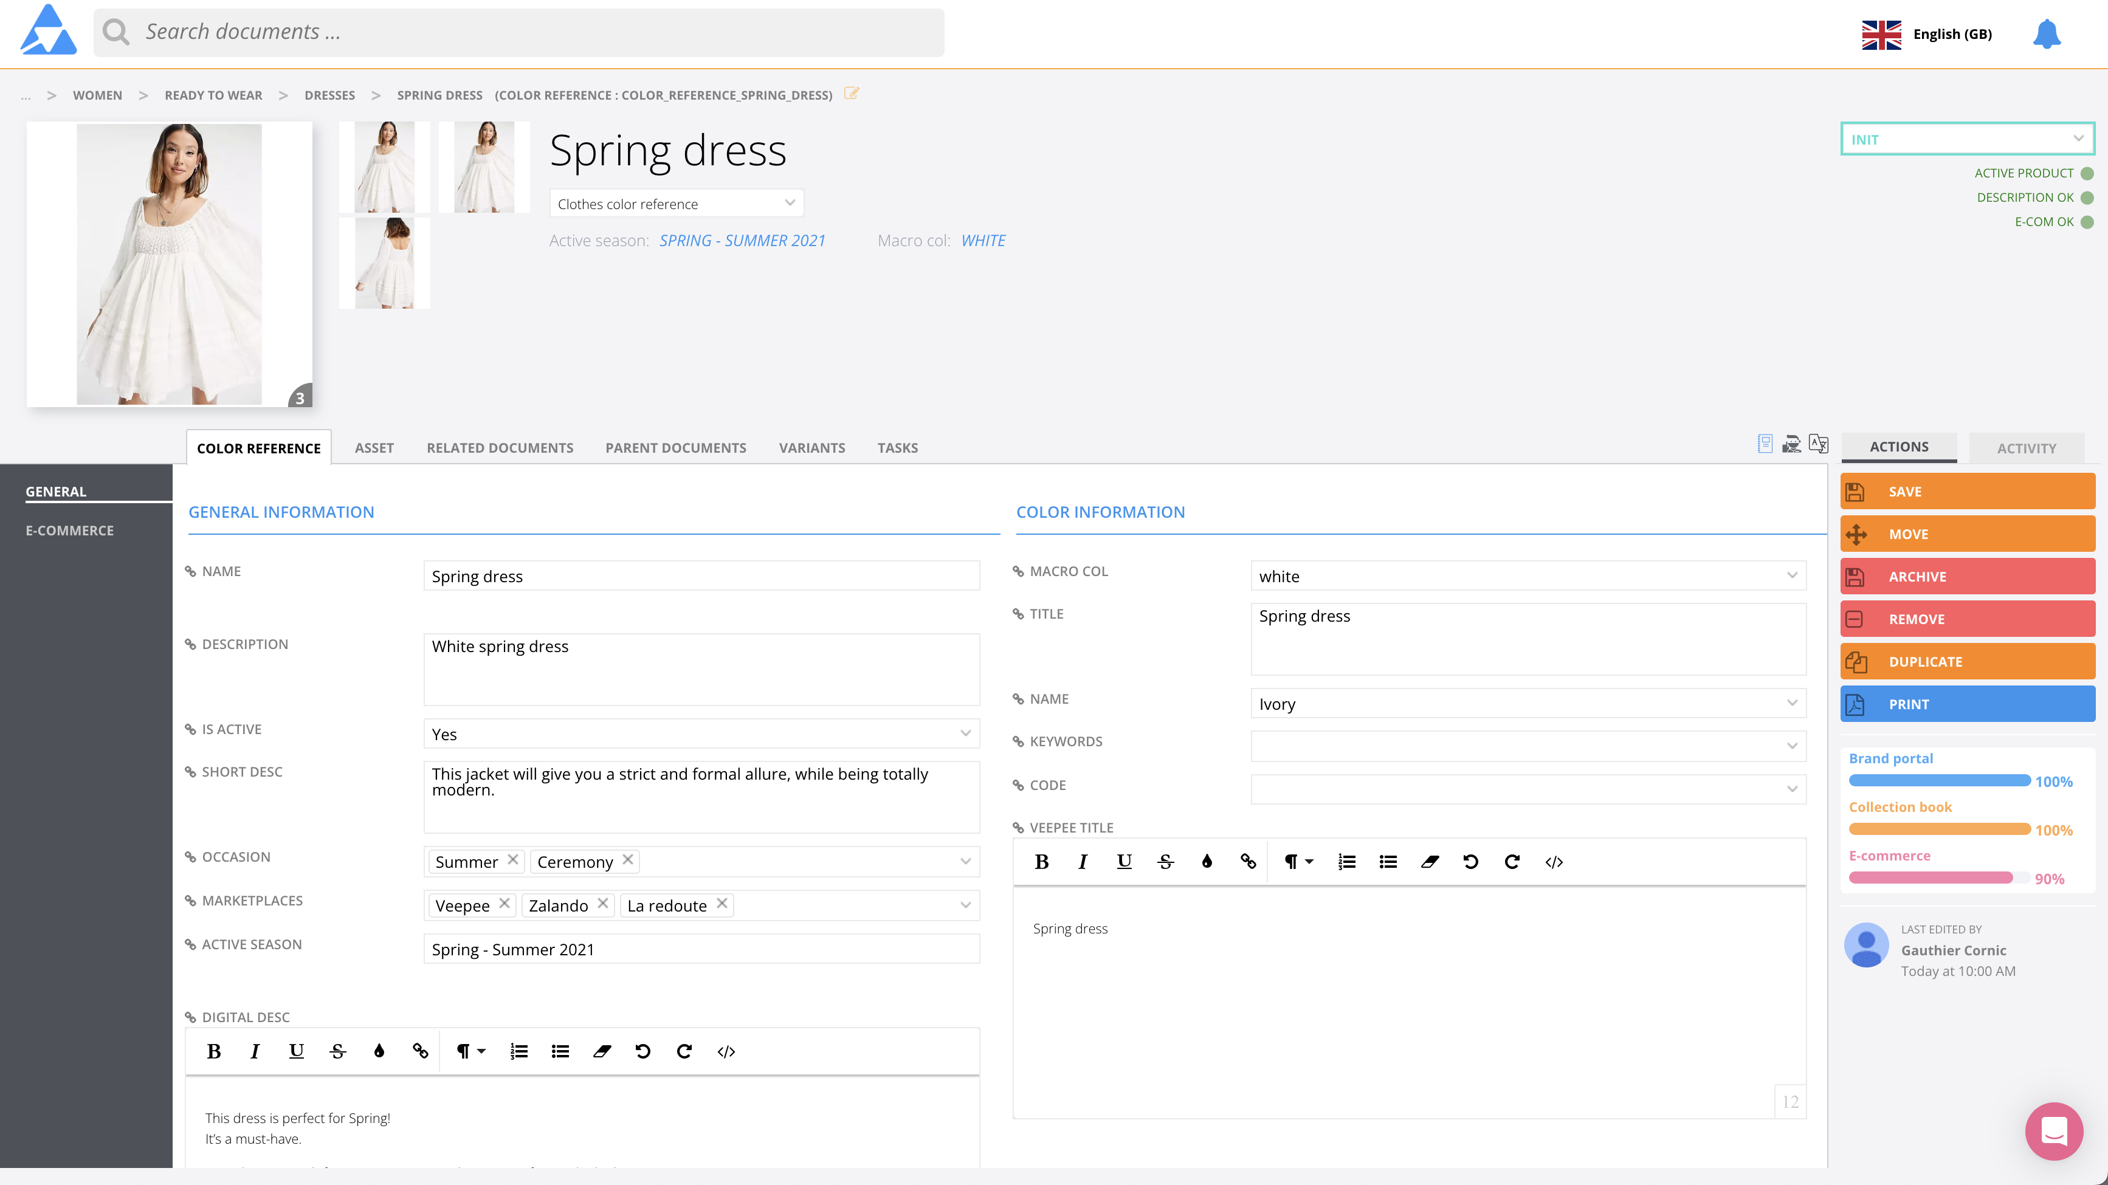Click the Save button

coord(1967,491)
